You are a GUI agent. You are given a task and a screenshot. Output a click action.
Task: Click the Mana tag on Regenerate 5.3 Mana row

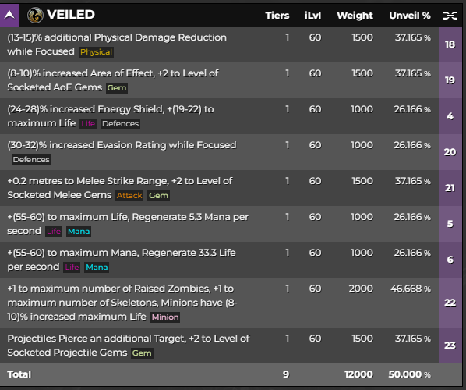tap(79, 232)
